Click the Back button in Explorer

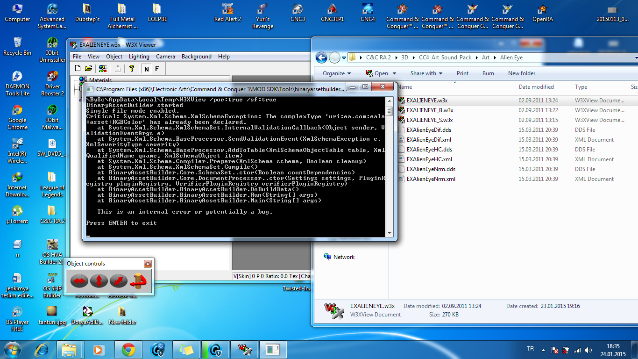click(x=321, y=57)
